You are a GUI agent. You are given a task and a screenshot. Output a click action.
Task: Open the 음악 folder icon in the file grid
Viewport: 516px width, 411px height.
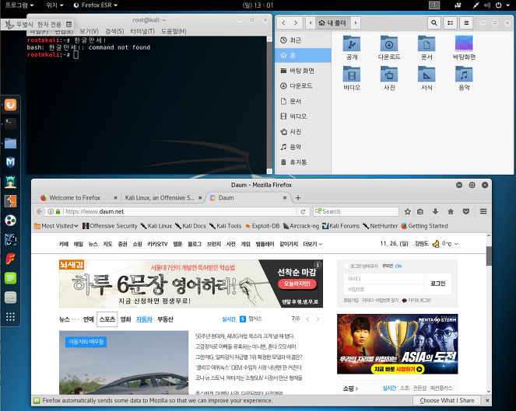pos(464,74)
